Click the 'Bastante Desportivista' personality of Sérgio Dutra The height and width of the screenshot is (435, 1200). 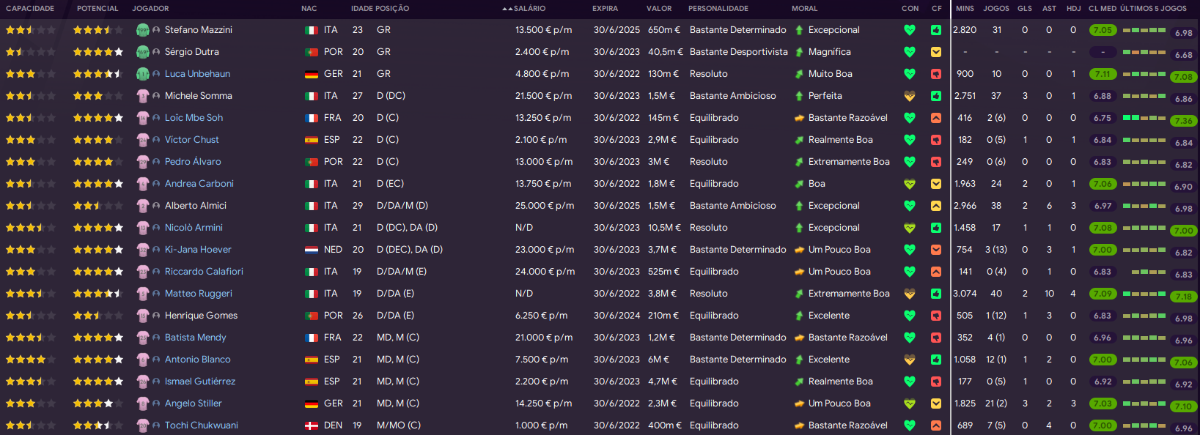pos(739,52)
